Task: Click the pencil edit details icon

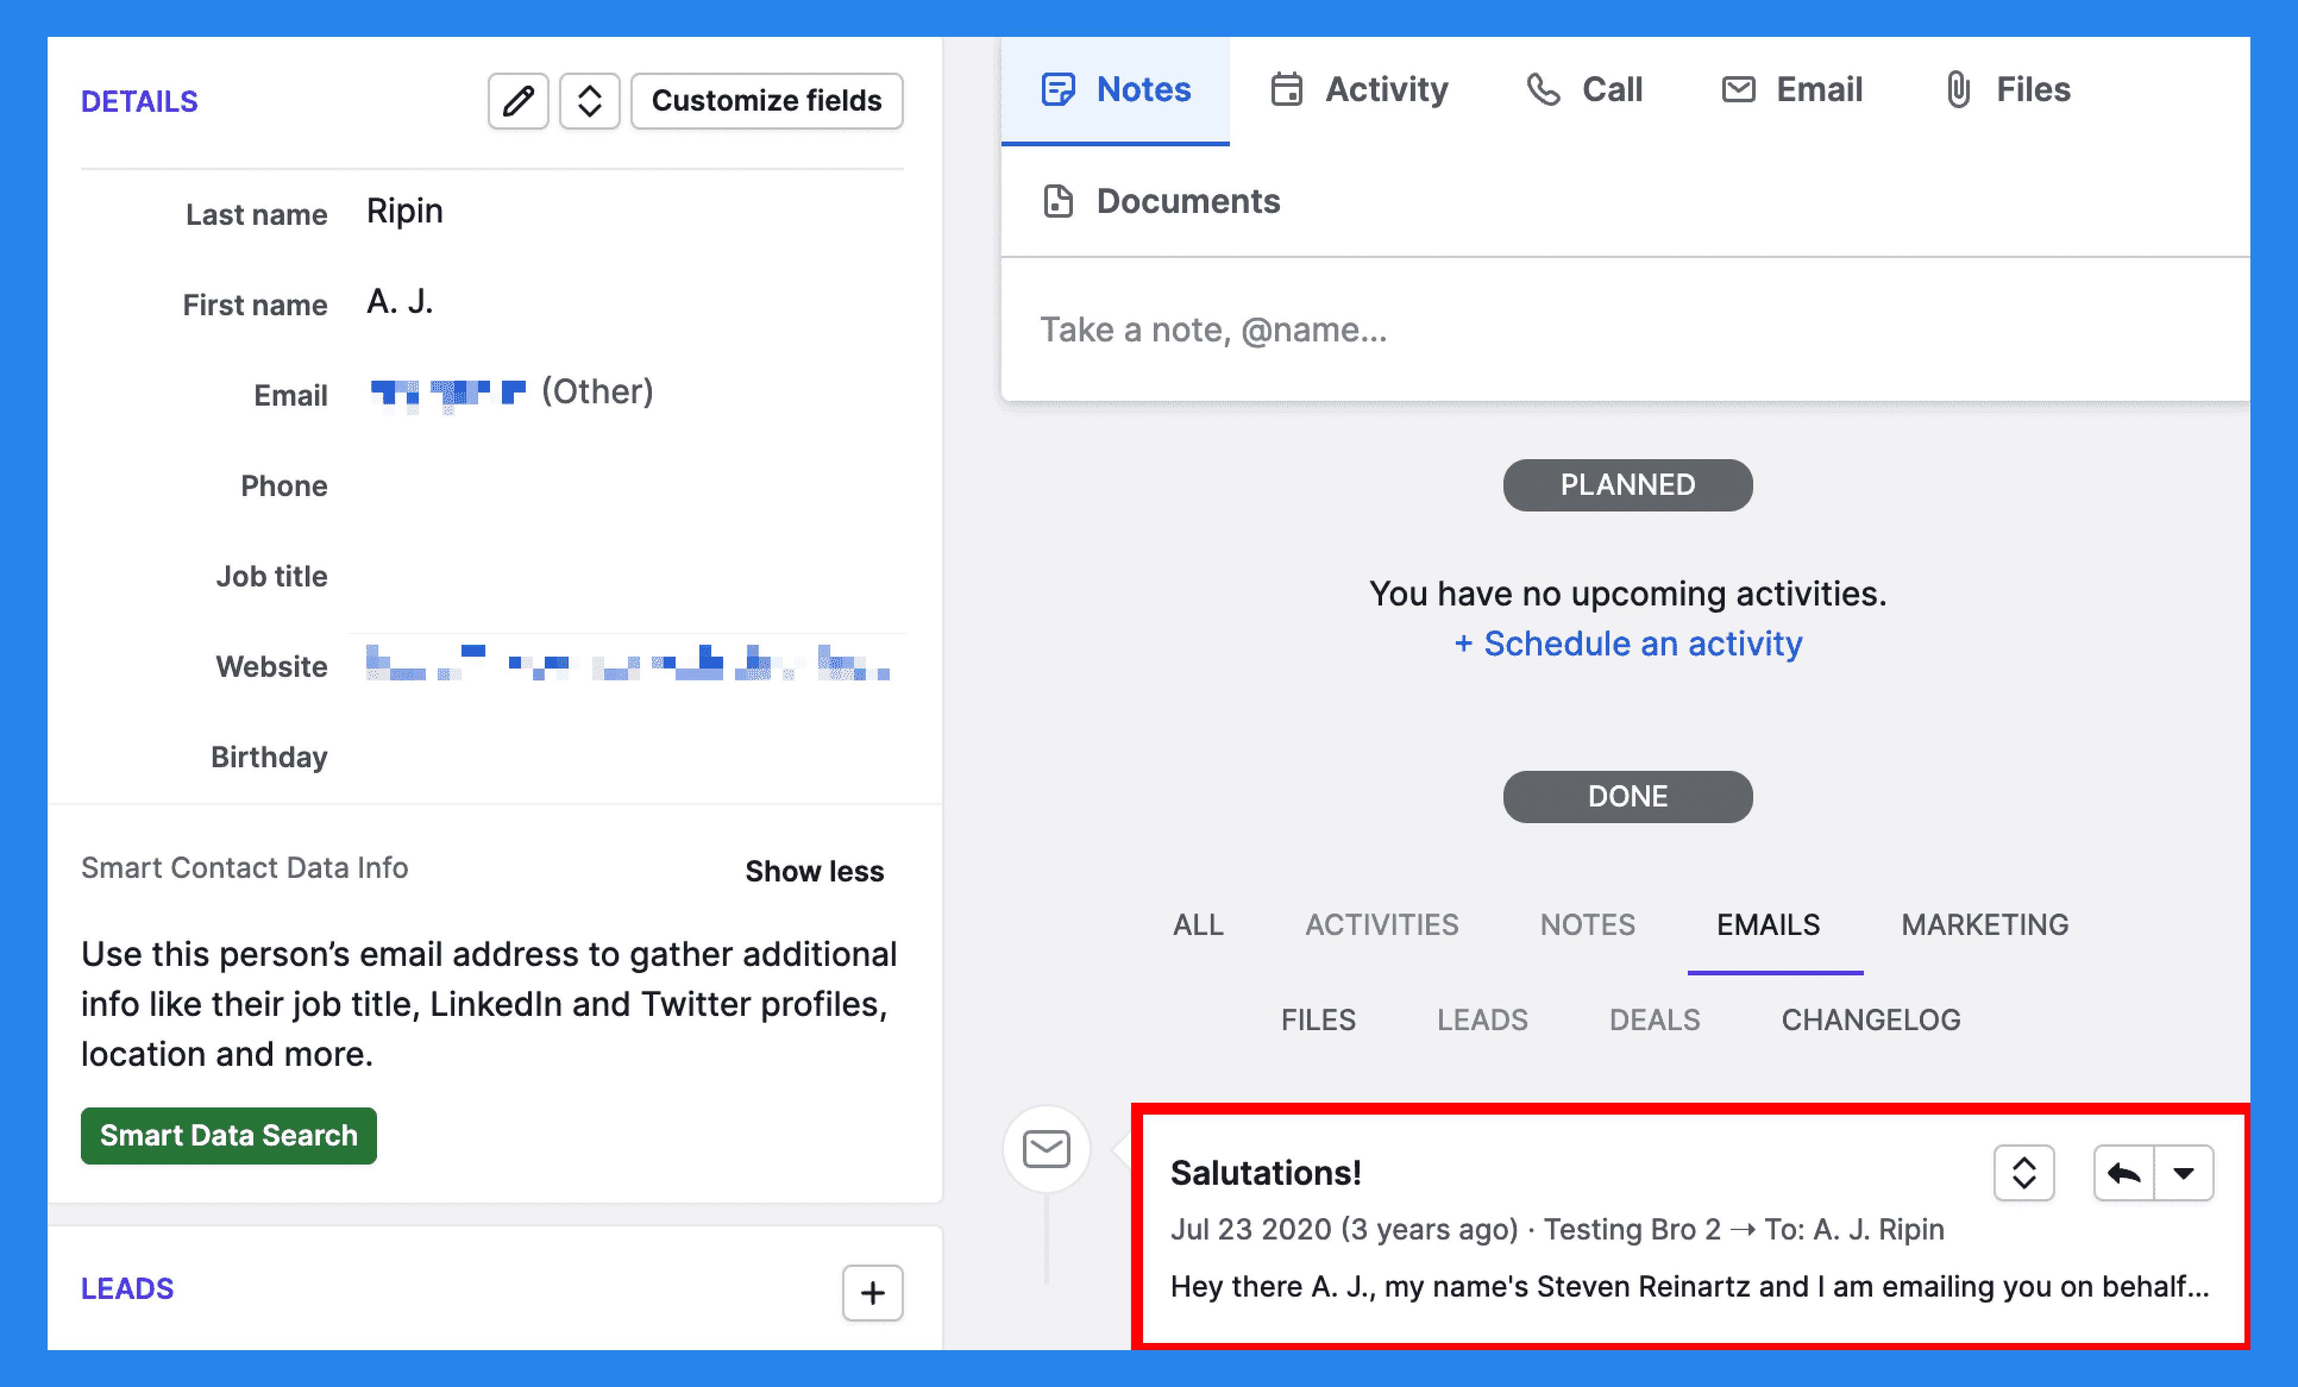Action: pyautogui.click(x=517, y=101)
